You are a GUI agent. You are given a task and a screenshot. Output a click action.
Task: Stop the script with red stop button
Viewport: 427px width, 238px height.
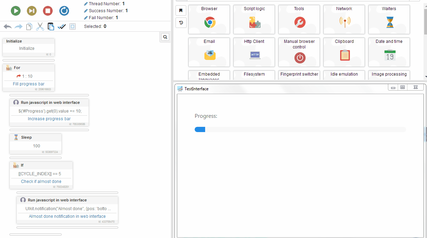pyautogui.click(x=48, y=11)
